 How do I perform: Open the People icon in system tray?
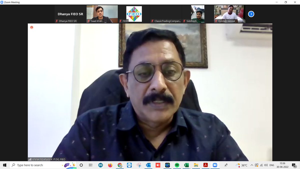pyautogui.click(x=226, y=165)
